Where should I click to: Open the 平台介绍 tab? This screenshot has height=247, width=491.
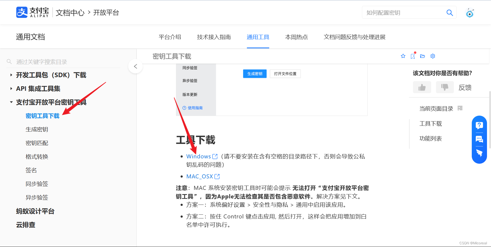(170, 37)
